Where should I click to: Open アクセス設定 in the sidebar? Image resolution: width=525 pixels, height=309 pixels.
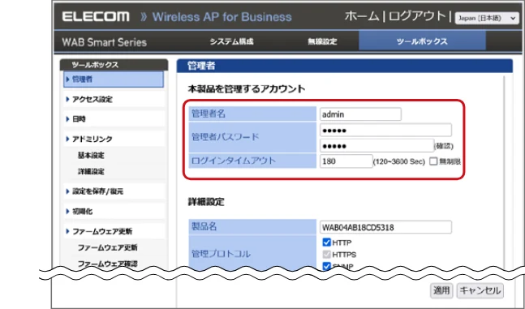point(114,99)
